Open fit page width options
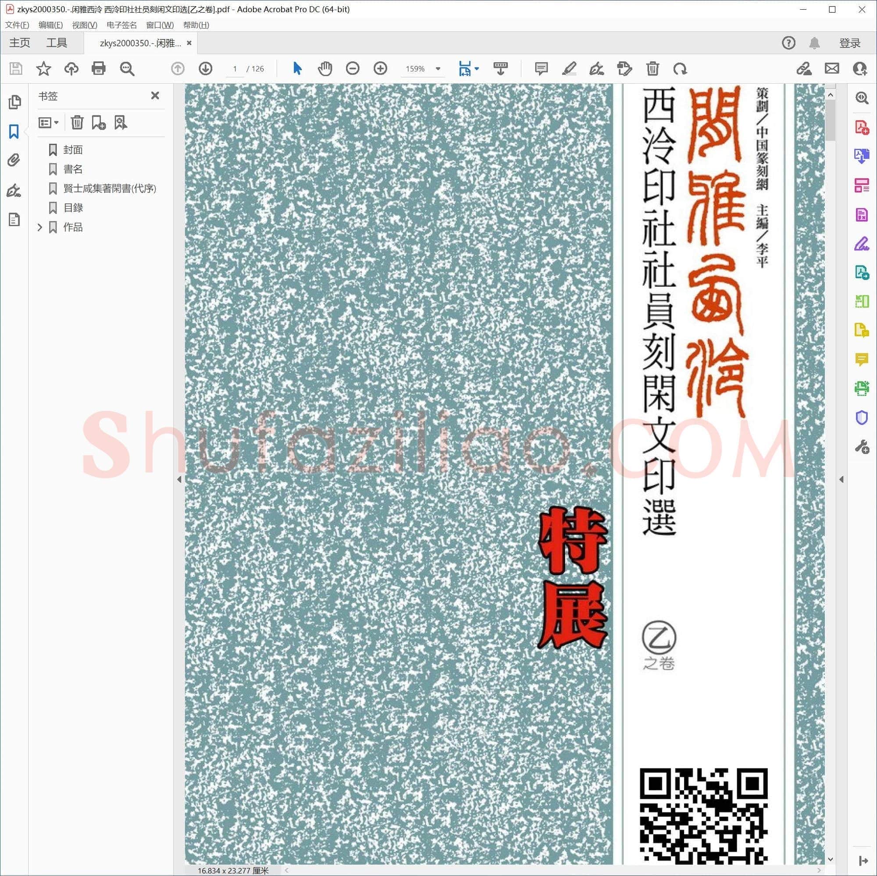Image resolution: width=877 pixels, height=876 pixels. pyautogui.click(x=468, y=68)
